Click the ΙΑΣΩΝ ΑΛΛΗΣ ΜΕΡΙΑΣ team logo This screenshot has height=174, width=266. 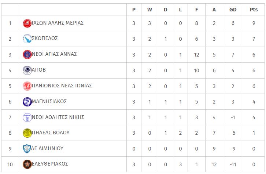27,23
